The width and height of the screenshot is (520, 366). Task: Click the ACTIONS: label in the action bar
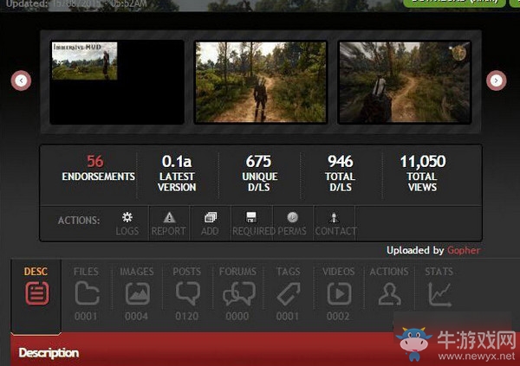79,221
